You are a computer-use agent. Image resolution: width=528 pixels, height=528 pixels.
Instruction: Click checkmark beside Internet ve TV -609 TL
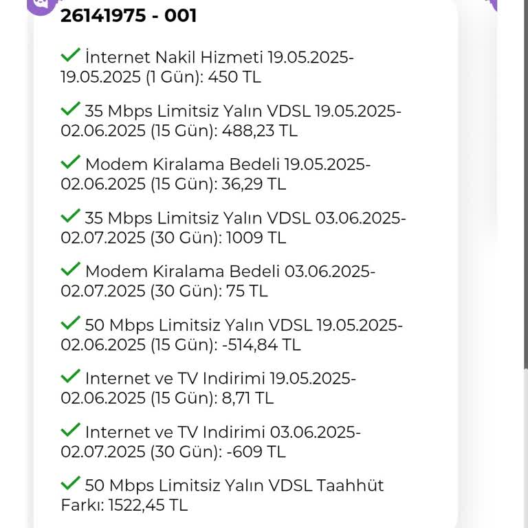pyautogui.click(x=70, y=430)
